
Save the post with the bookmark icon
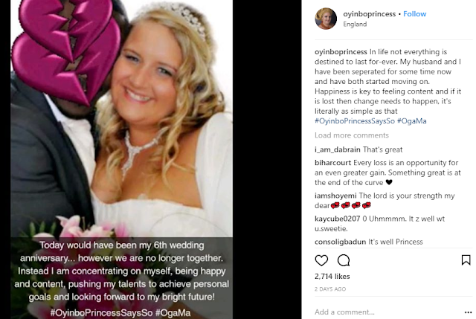pyautogui.click(x=466, y=260)
